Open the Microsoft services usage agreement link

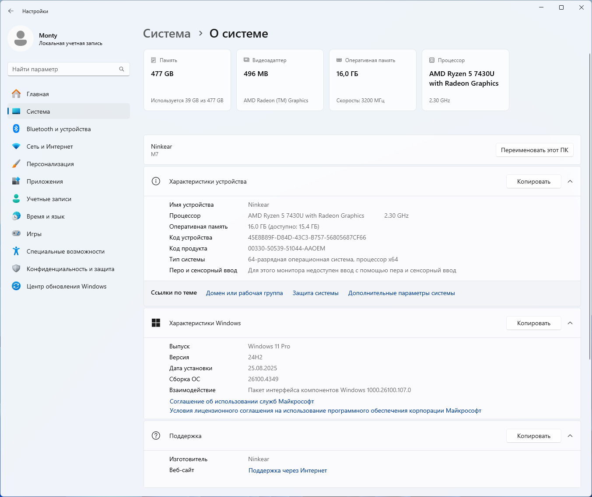242,401
